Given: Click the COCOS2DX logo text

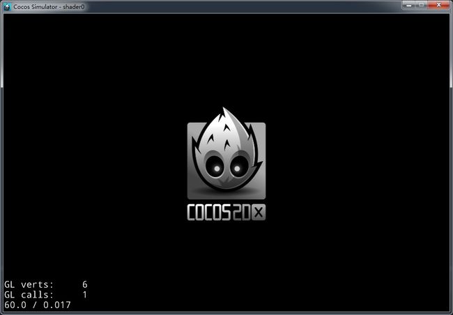Looking at the screenshot, I should pos(227,213).
